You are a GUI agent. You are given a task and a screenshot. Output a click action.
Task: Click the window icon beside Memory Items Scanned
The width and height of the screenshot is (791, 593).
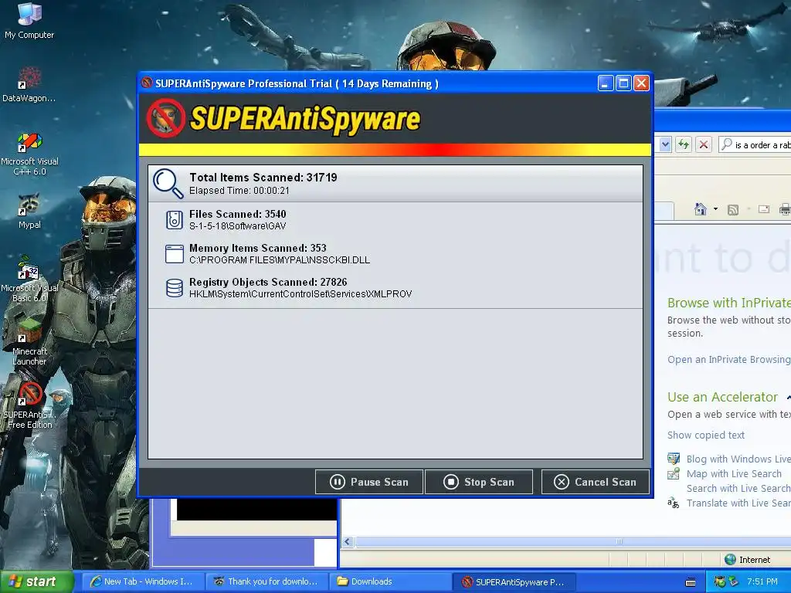(175, 254)
